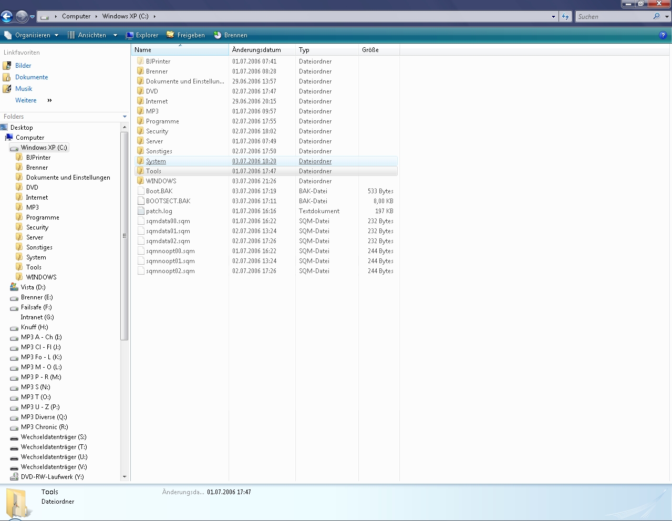
Task: Select DVD-RW-Laufwerk (Y:) in tree
Action: pos(52,477)
